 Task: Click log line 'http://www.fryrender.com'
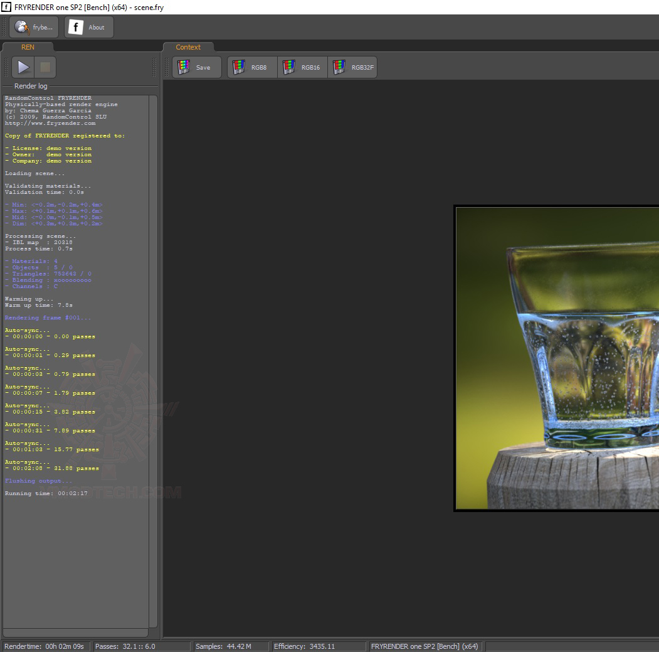50,123
